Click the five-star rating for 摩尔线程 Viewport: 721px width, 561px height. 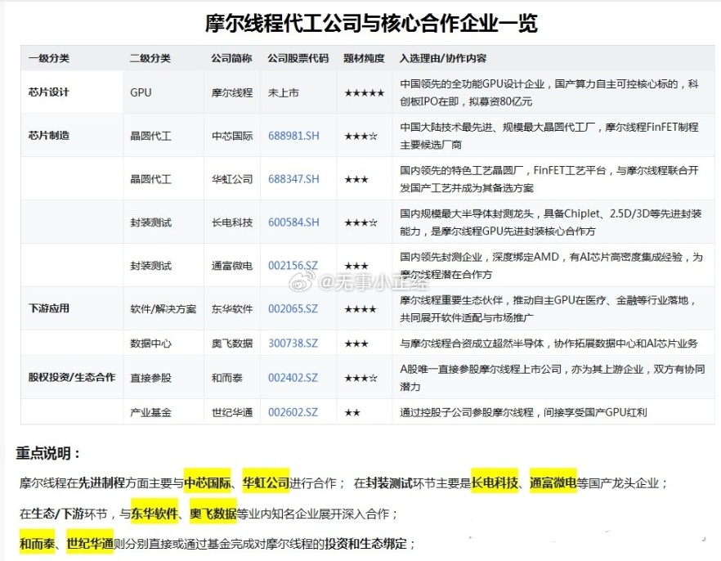pos(365,93)
